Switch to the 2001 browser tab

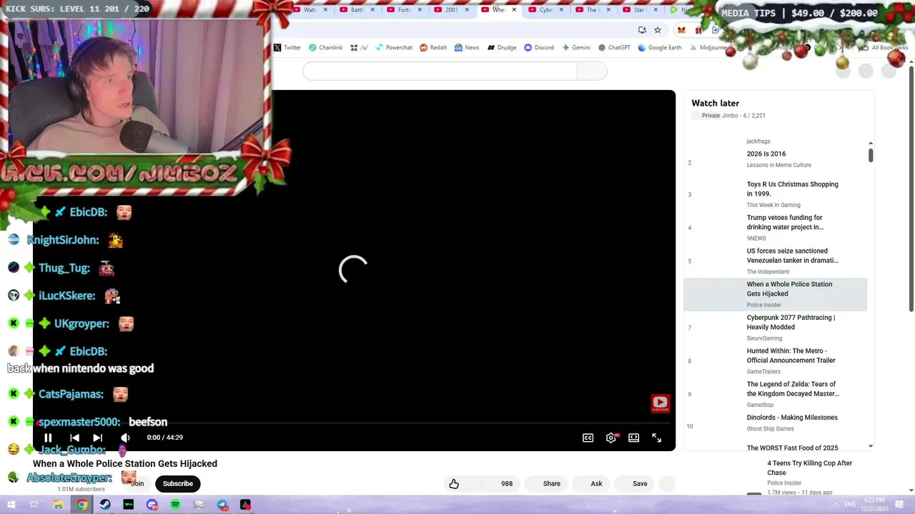pyautogui.click(x=451, y=10)
